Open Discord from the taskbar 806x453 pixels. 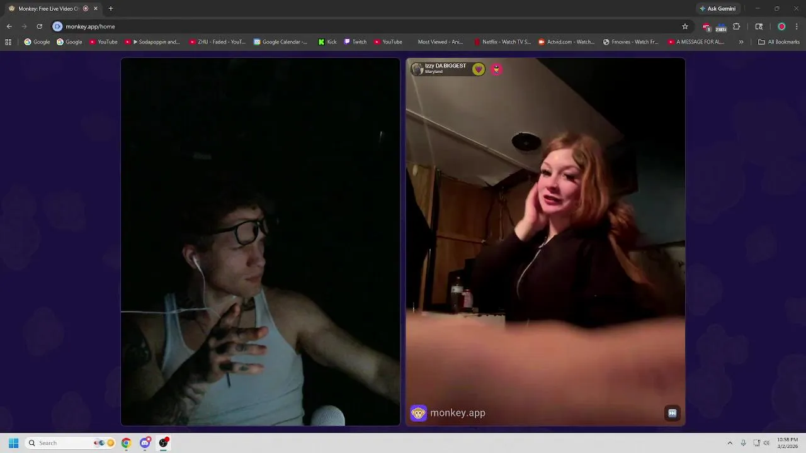tap(145, 443)
